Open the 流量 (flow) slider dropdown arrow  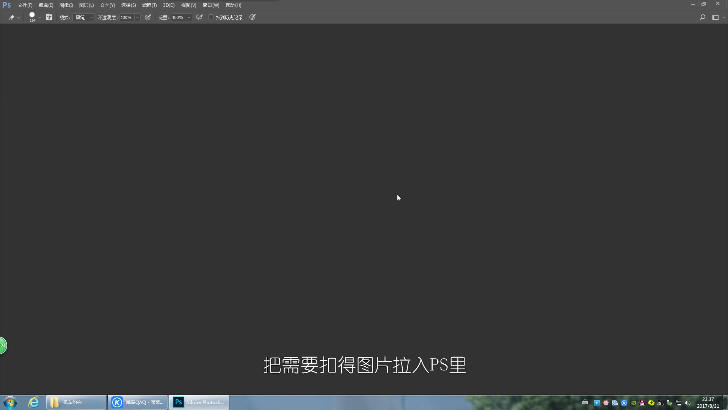pos(188,17)
